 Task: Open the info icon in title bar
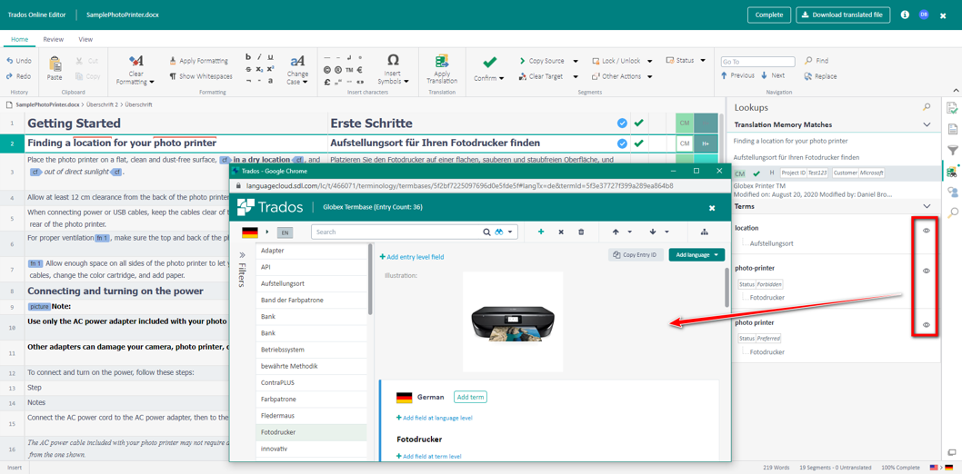(905, 15)
